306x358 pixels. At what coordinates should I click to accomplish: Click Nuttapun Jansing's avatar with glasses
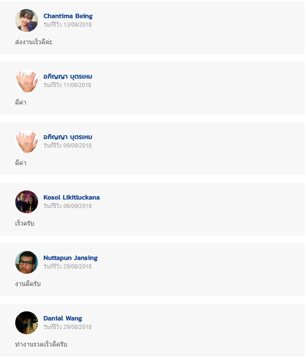pos(27,262)
